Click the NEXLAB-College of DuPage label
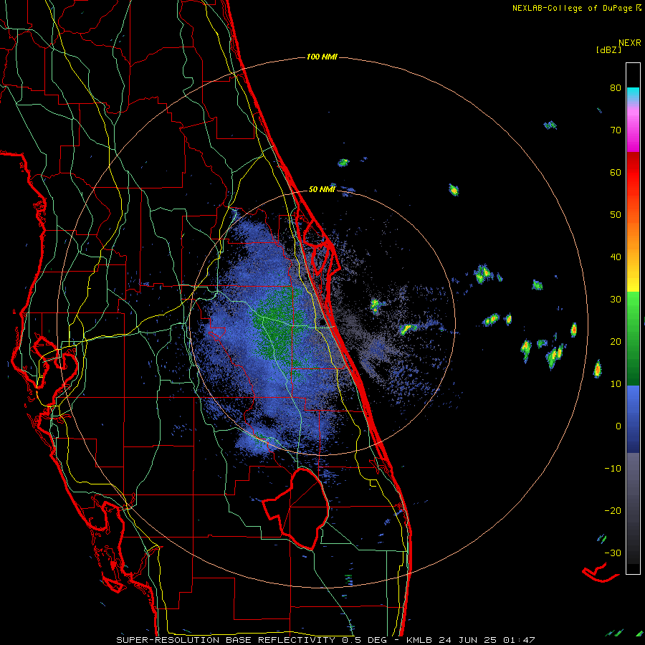 (572, 8)
